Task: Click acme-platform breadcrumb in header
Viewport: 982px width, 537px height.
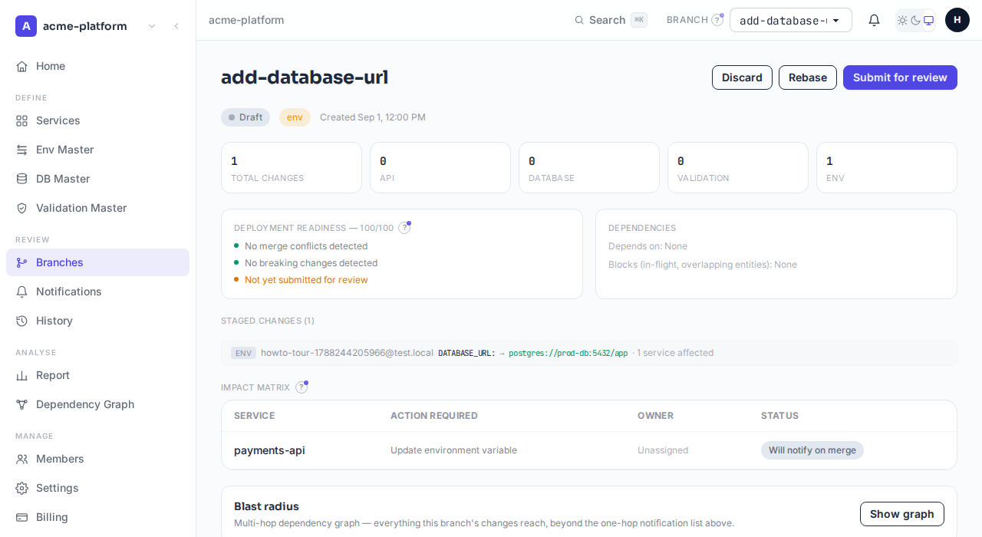Action: point(246,20)
